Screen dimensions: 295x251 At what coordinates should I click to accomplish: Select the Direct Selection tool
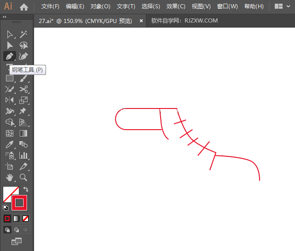(x=10, y=45)
